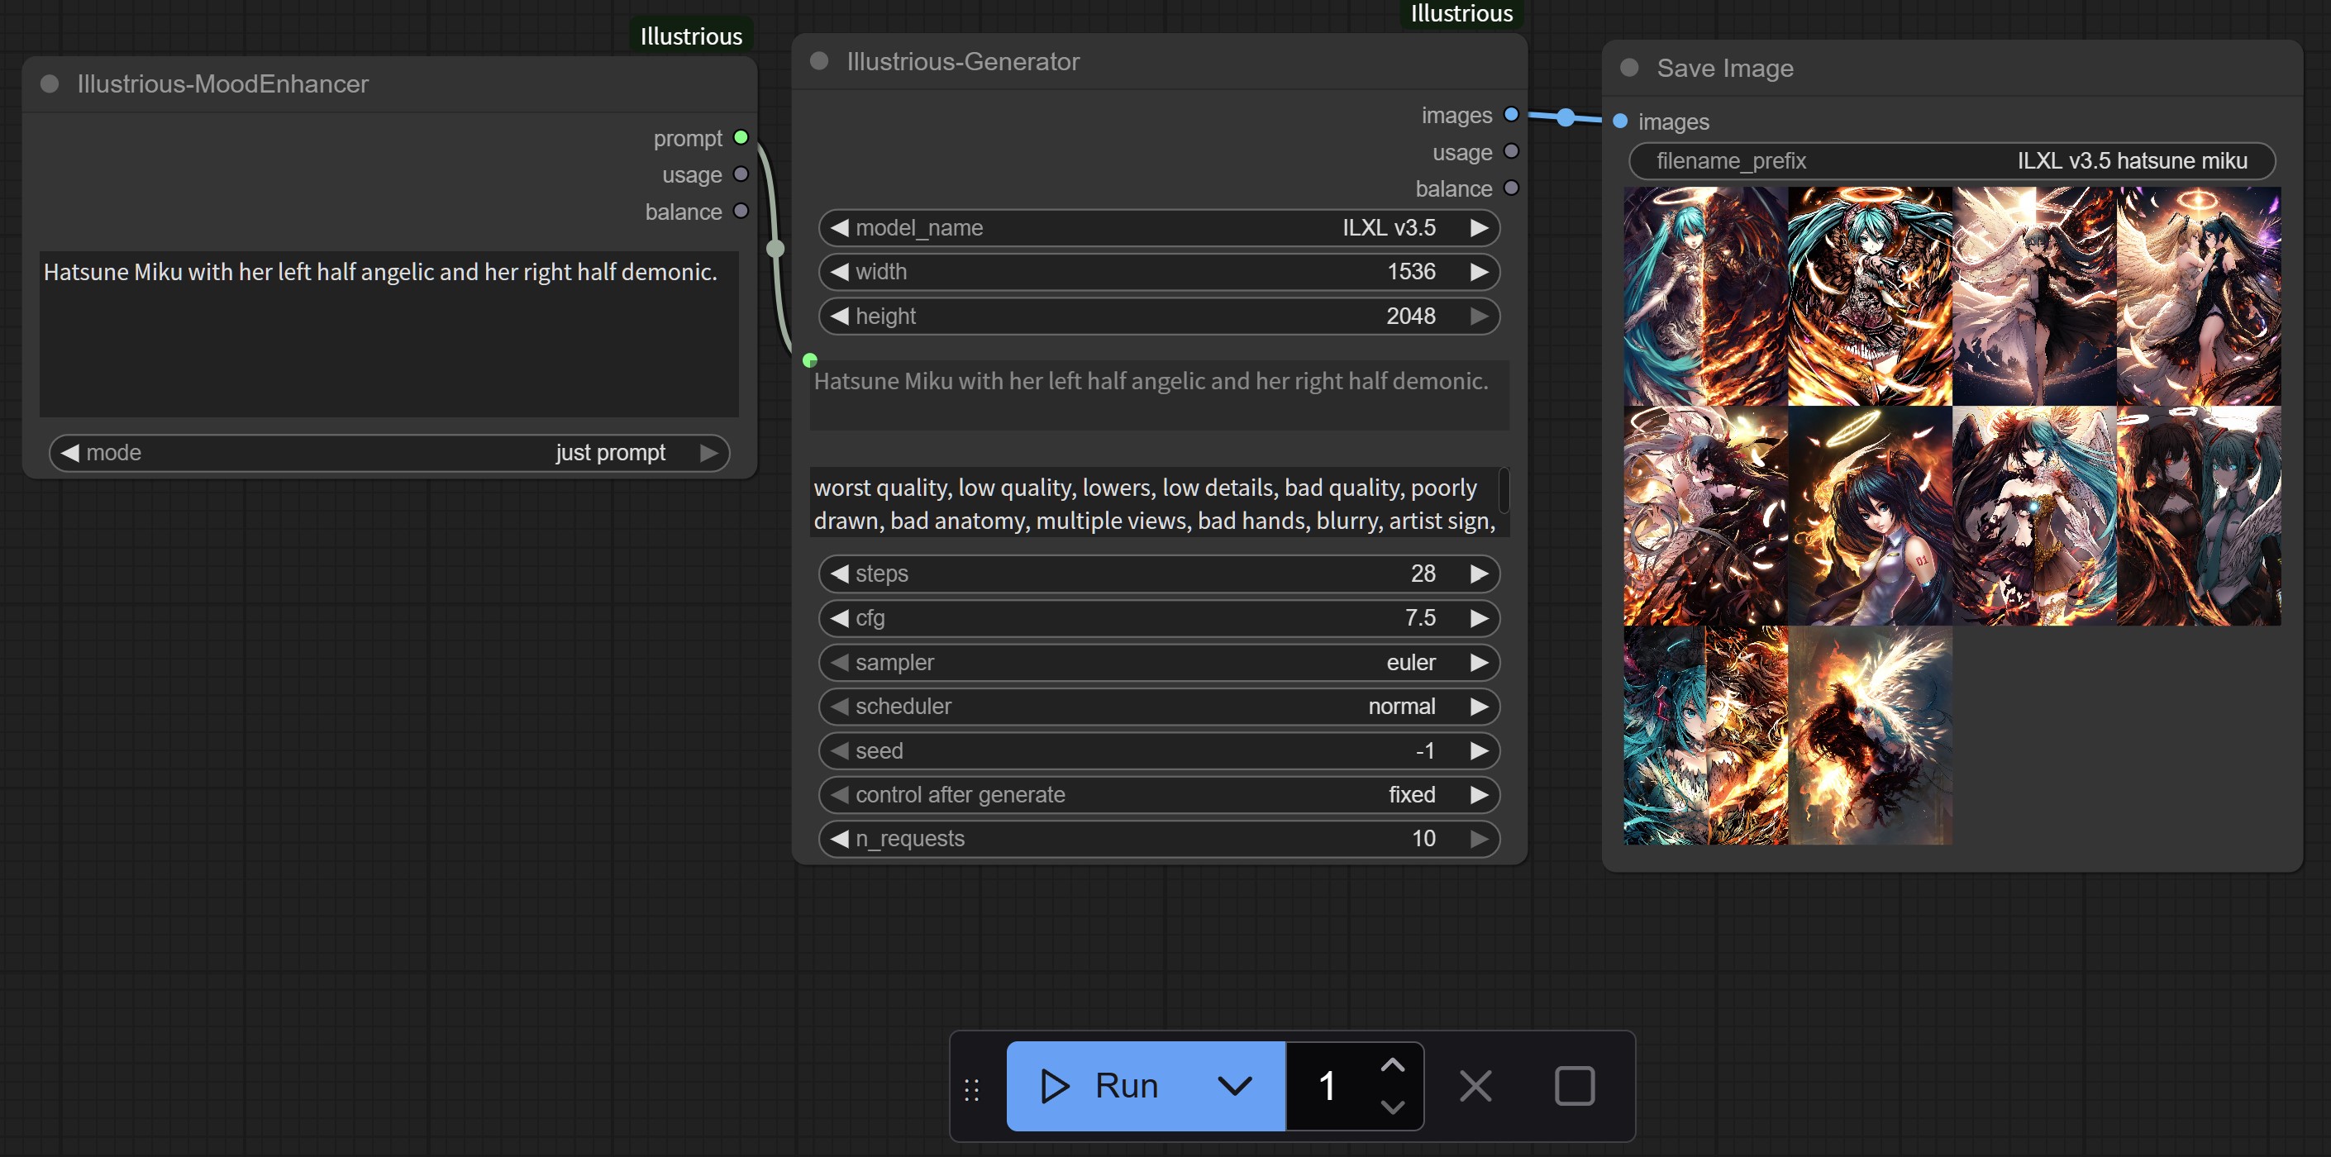The image size is (2331, 1157).
Task: Decrease height using its left arrow
Action: [840, 316]
